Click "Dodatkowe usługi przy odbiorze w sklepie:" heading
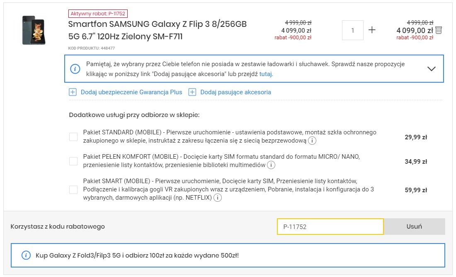 coord(134,115)
